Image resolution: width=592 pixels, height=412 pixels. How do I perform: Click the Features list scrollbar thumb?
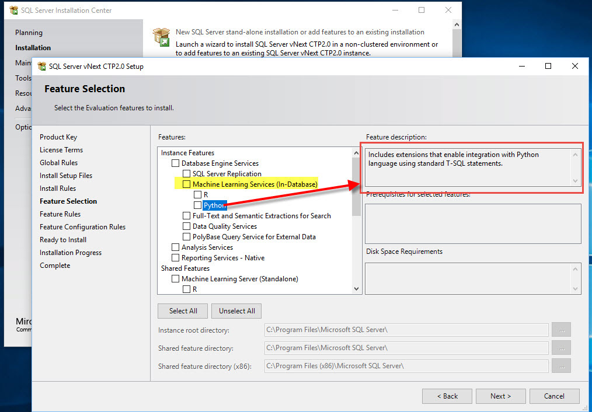[x=356, y=186]
